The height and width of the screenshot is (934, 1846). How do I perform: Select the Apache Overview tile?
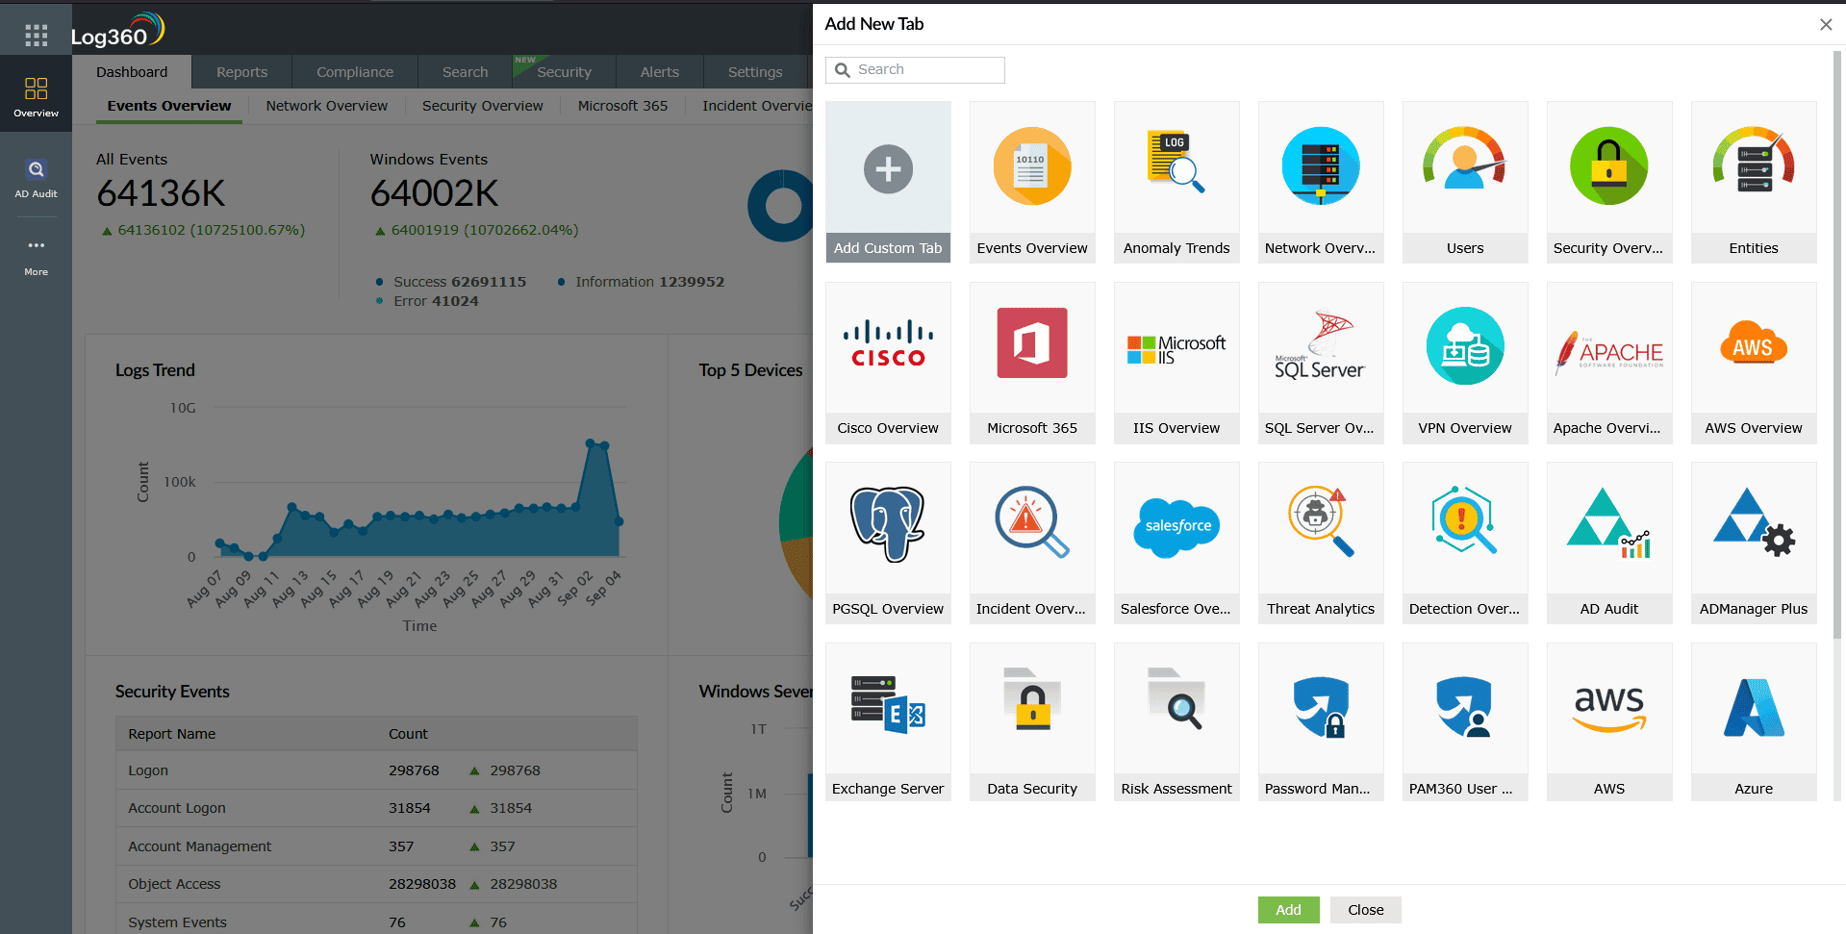click(1608, 363)
